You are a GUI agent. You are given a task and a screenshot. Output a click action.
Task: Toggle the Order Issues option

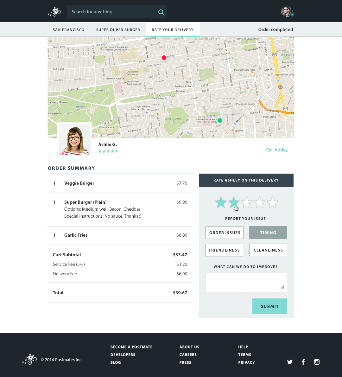click(x=225, y=233)
